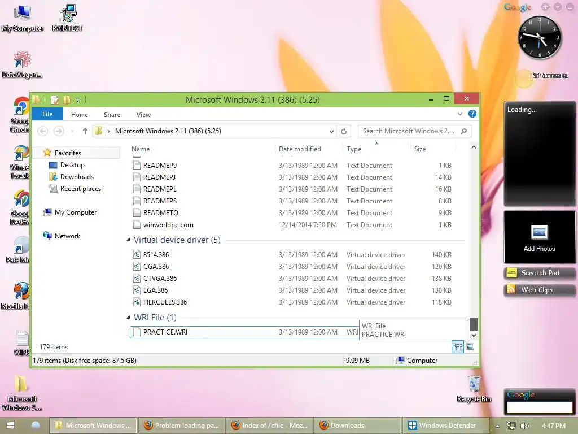
Task: Go up one folder level arrow
Action: pyautogui.click(x=85, y=131)
